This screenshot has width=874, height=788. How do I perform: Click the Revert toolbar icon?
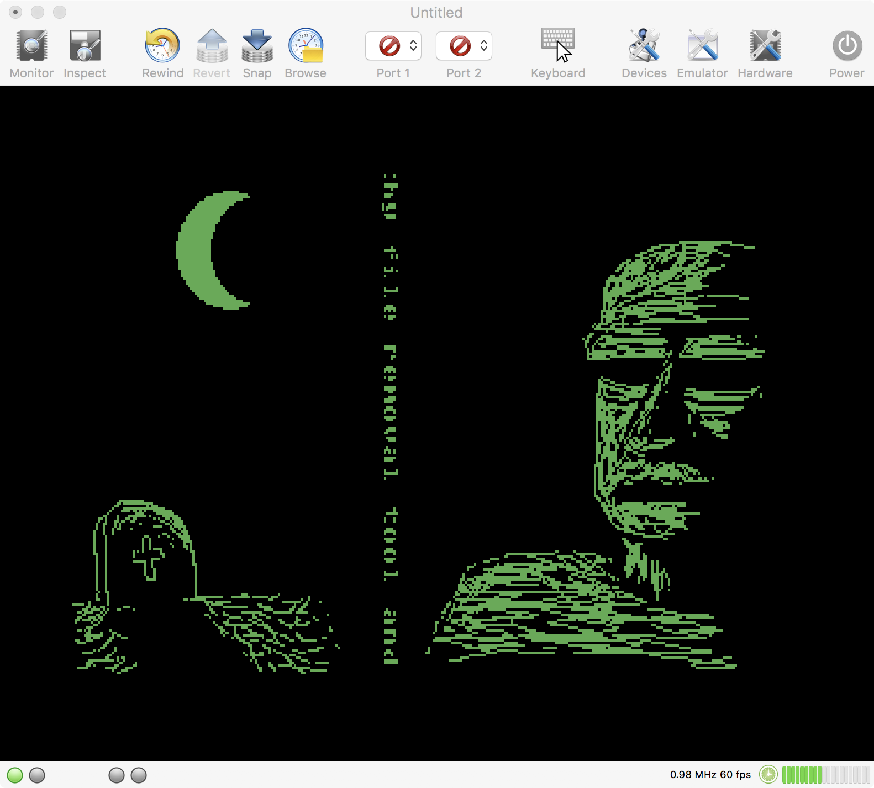212,46
